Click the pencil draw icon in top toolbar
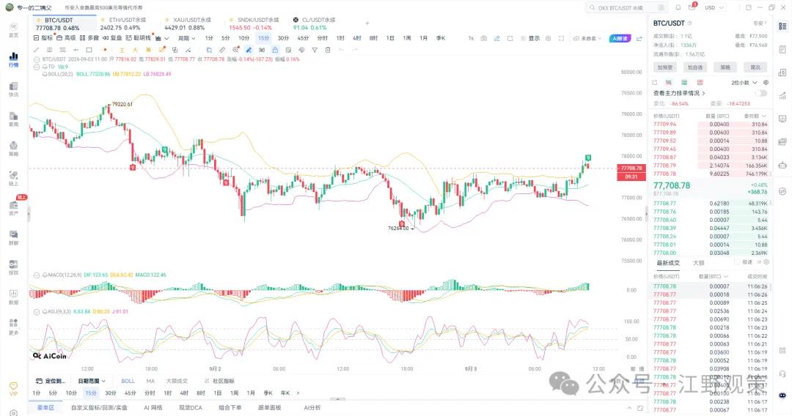This screenshot has width=792, height=416. pos(497,38)
